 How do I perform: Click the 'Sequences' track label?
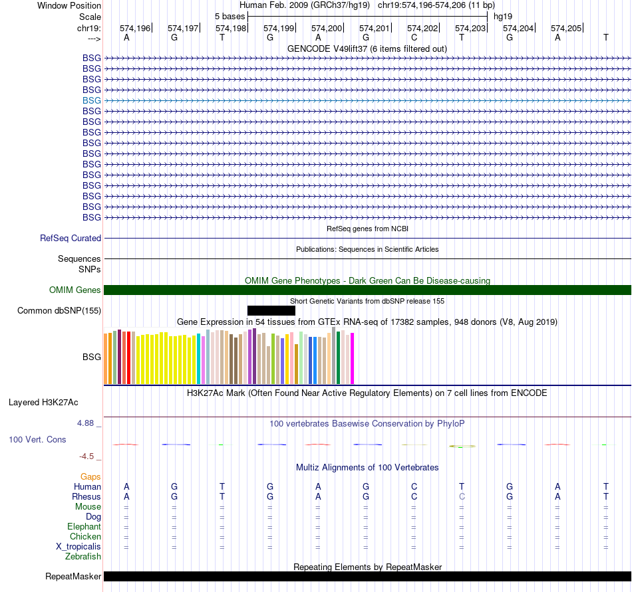point(79,258)
